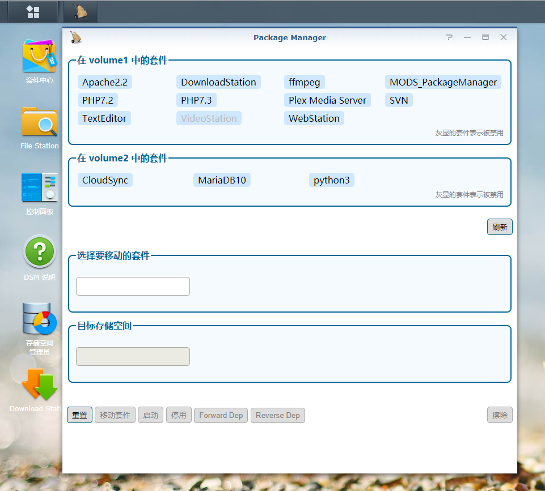
Task: Select the PHP7.2 package
Action: 98,100
